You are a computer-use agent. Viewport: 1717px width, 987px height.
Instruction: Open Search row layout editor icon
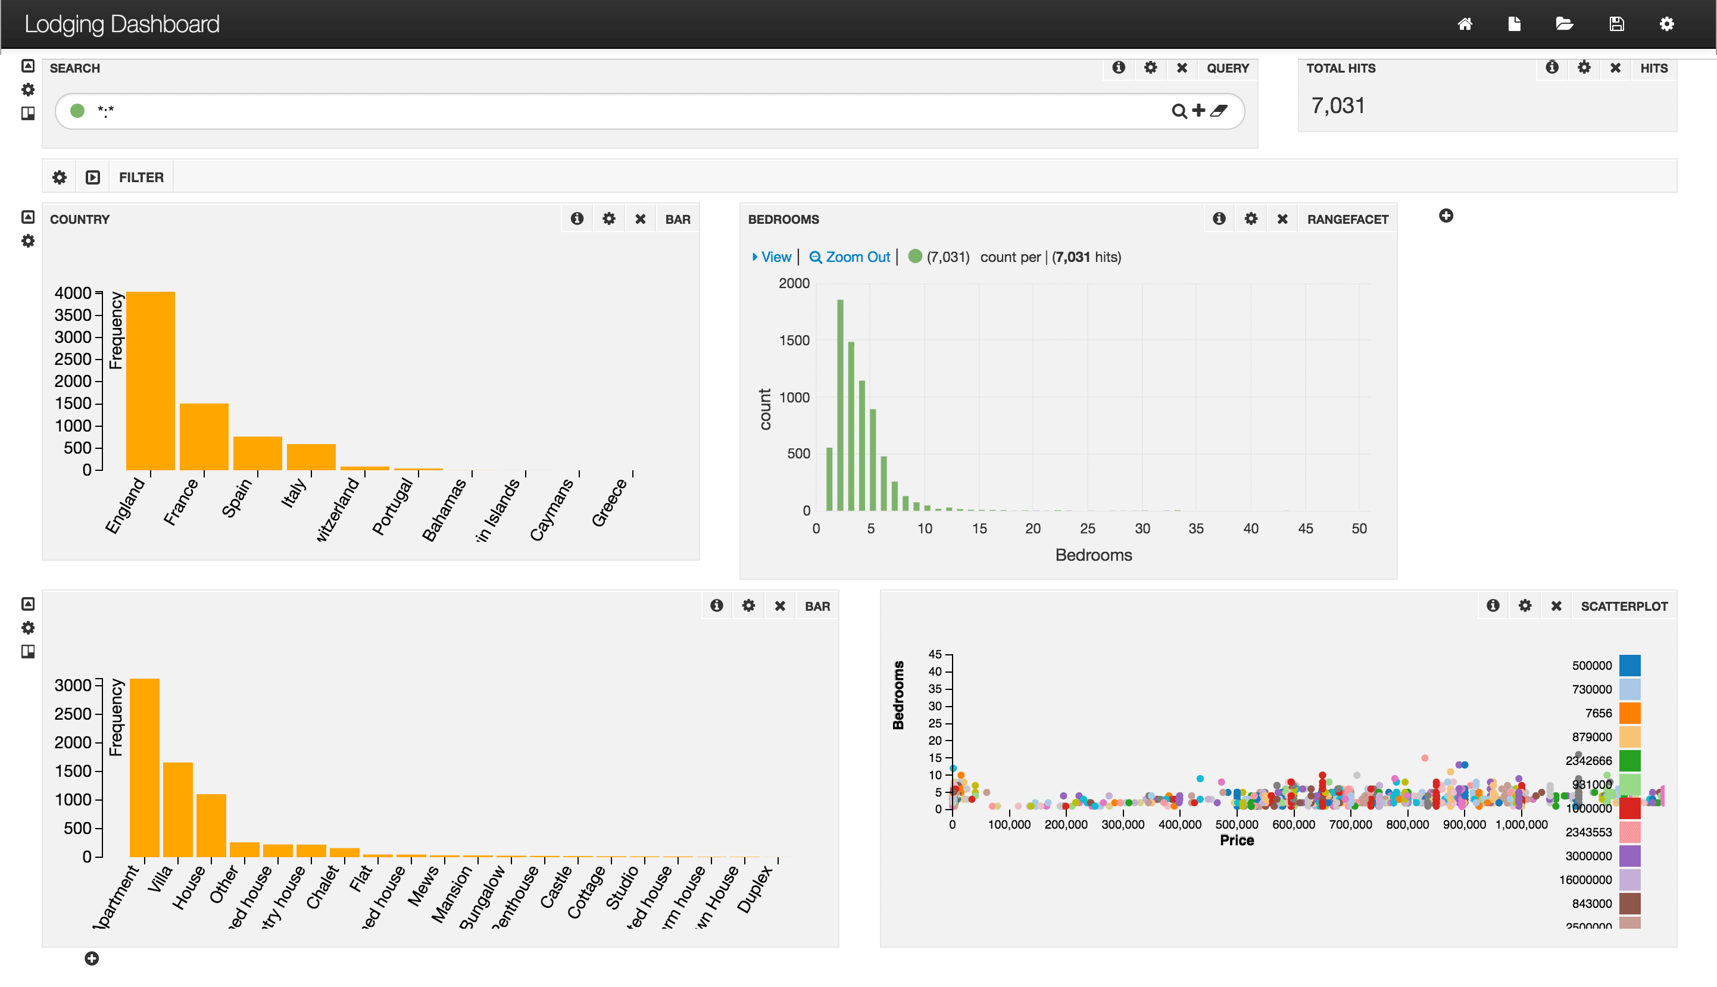click(28, 113)
